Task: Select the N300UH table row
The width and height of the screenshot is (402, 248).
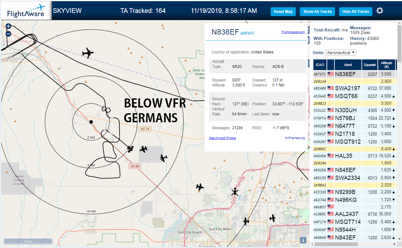Action: point(355,110)
